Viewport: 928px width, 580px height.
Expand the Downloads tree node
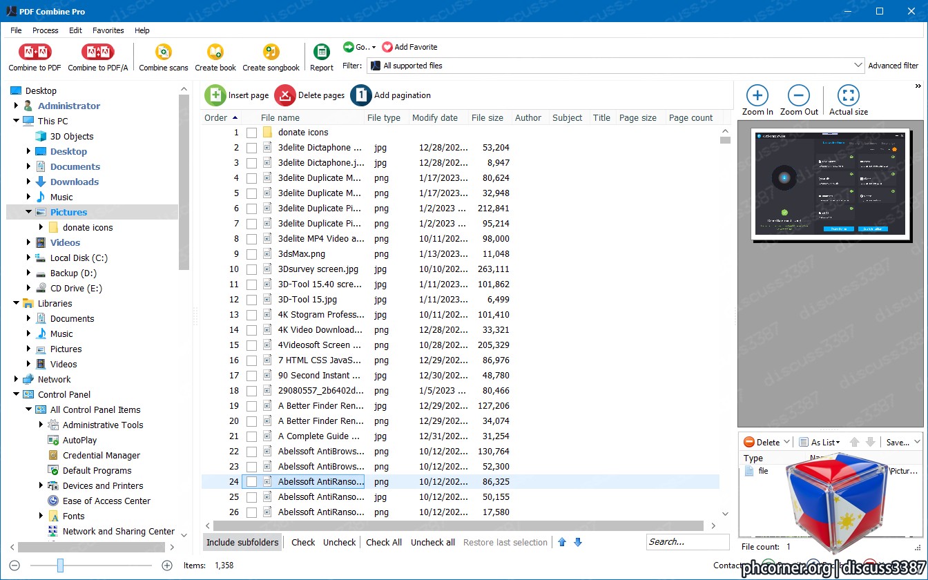28,182
